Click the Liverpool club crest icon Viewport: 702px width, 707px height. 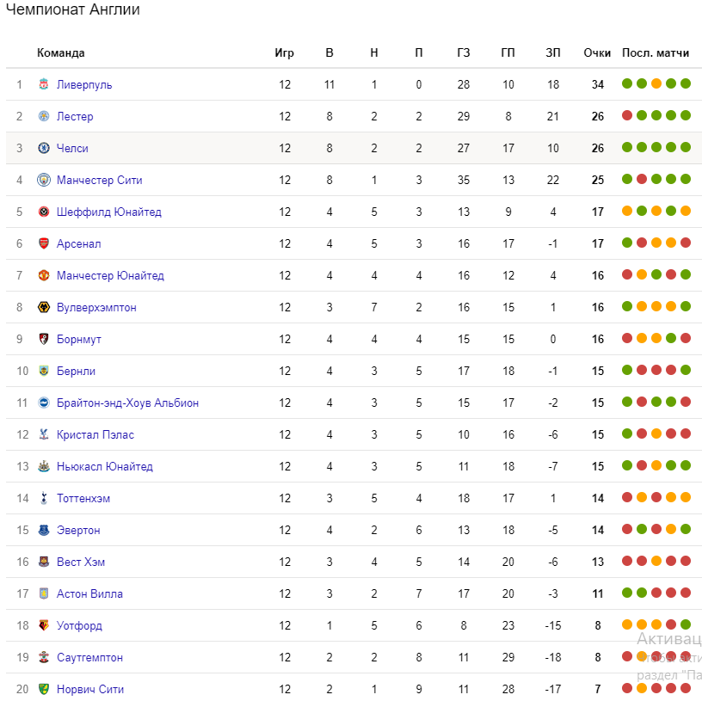pyautogui.click(x=44, y=84)
